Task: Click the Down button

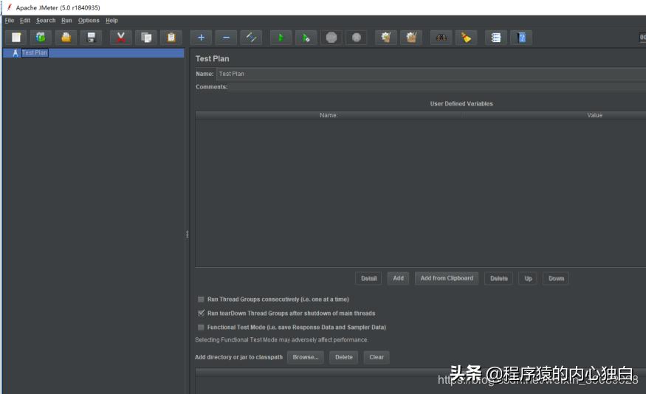Action: [556, 278]
